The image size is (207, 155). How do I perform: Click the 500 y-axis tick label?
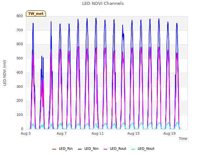(x=20, y=58)
